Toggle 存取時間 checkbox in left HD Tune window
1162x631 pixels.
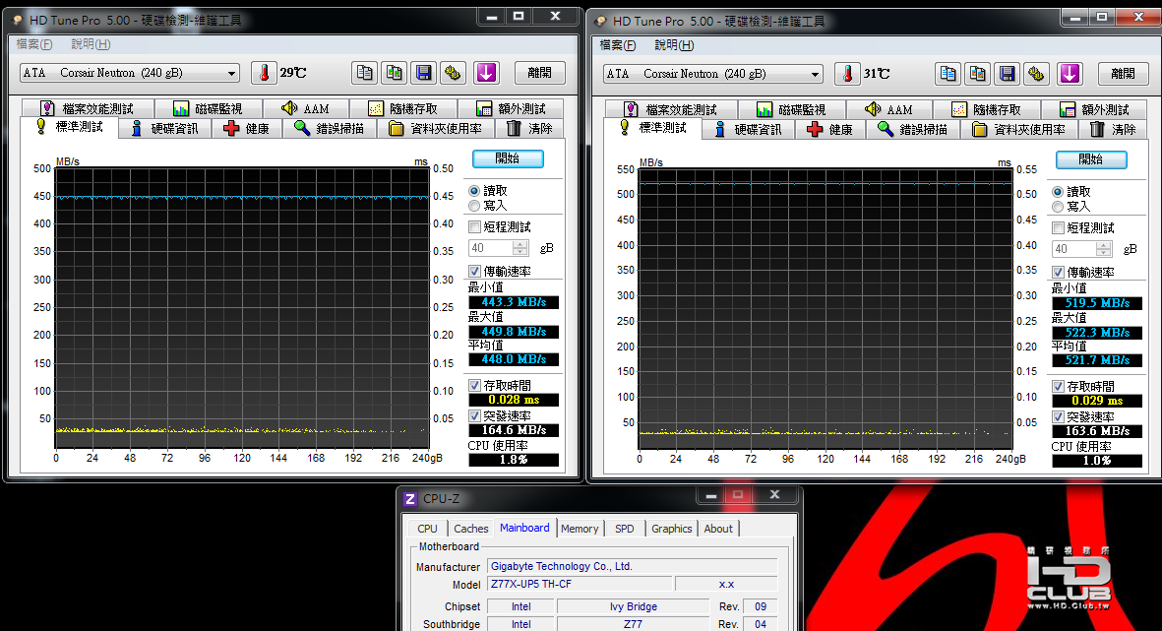475,386
